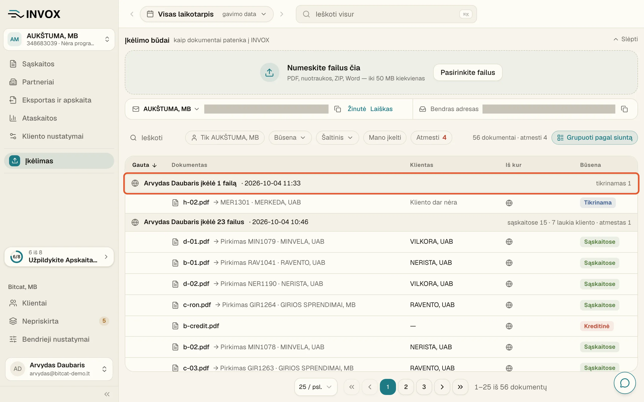Viewport: 644px width, 402px height.
Task: Copy the AUKŠTUMA, MB email address
Action: tap(337, 109)
